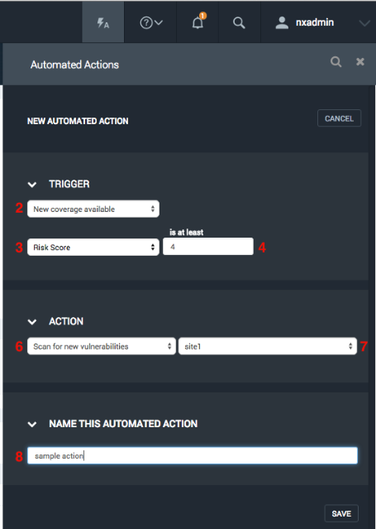Close the Automated Actions panel
The image size is (376, 529).
(360, 62)
